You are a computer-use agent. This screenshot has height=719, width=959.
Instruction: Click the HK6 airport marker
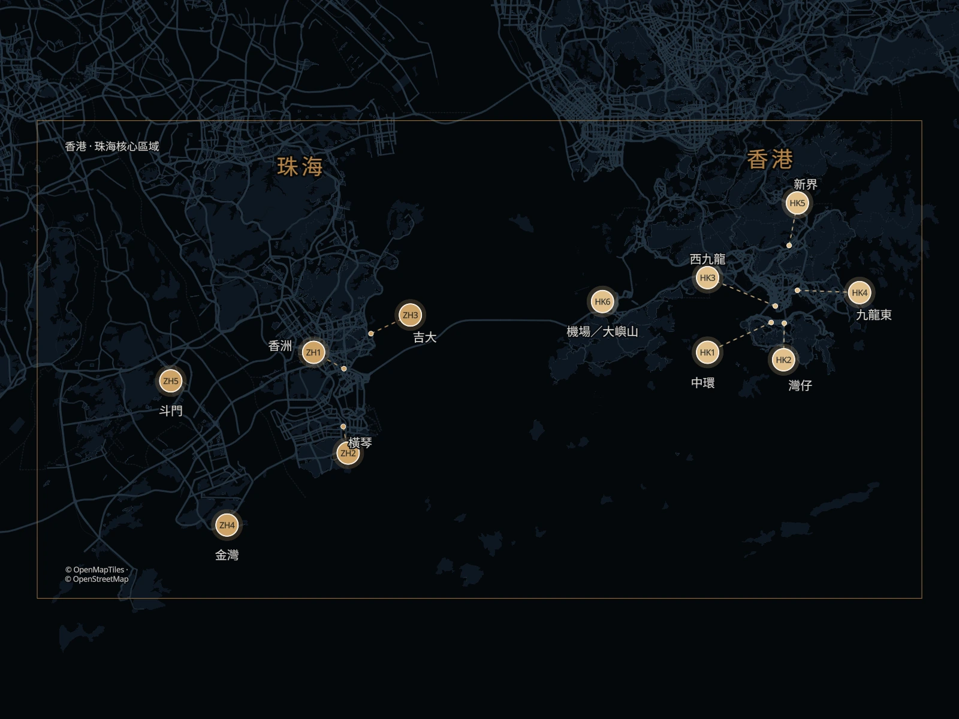click(x=602, y=302)
